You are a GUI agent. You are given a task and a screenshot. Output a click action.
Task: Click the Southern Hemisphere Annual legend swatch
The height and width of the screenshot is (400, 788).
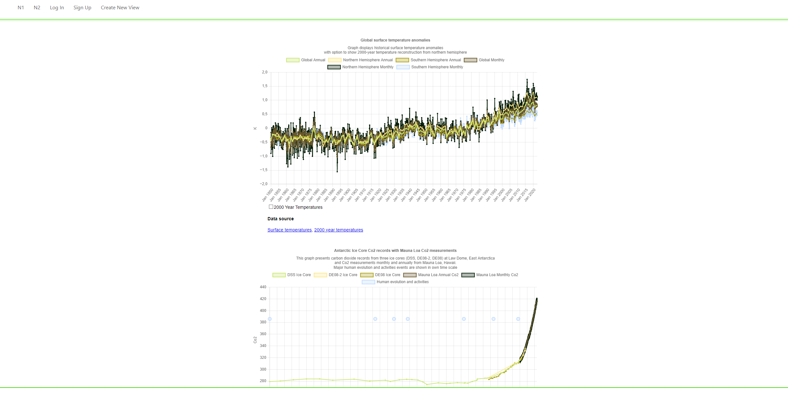(x=402, y=60)
